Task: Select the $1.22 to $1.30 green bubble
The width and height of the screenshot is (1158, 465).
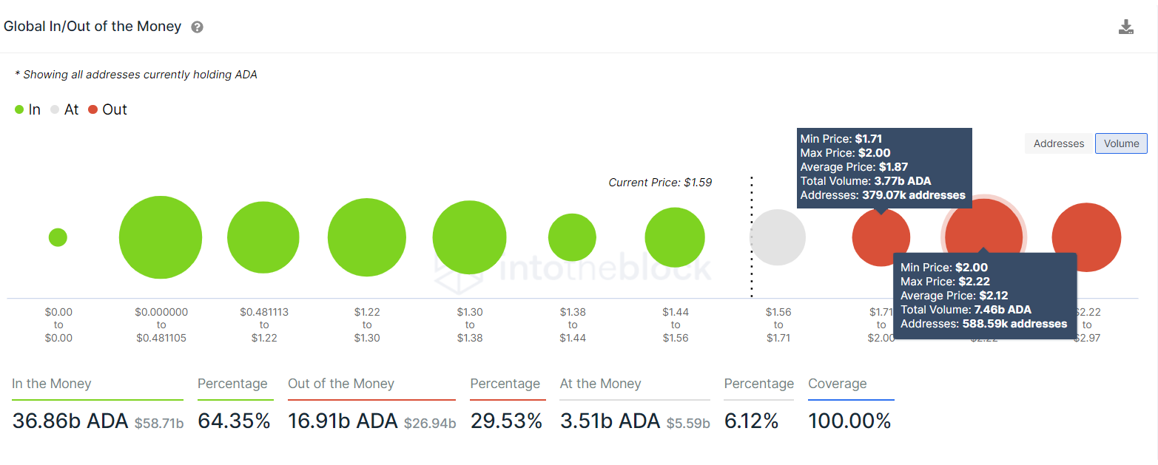Action: pos(367,238)
